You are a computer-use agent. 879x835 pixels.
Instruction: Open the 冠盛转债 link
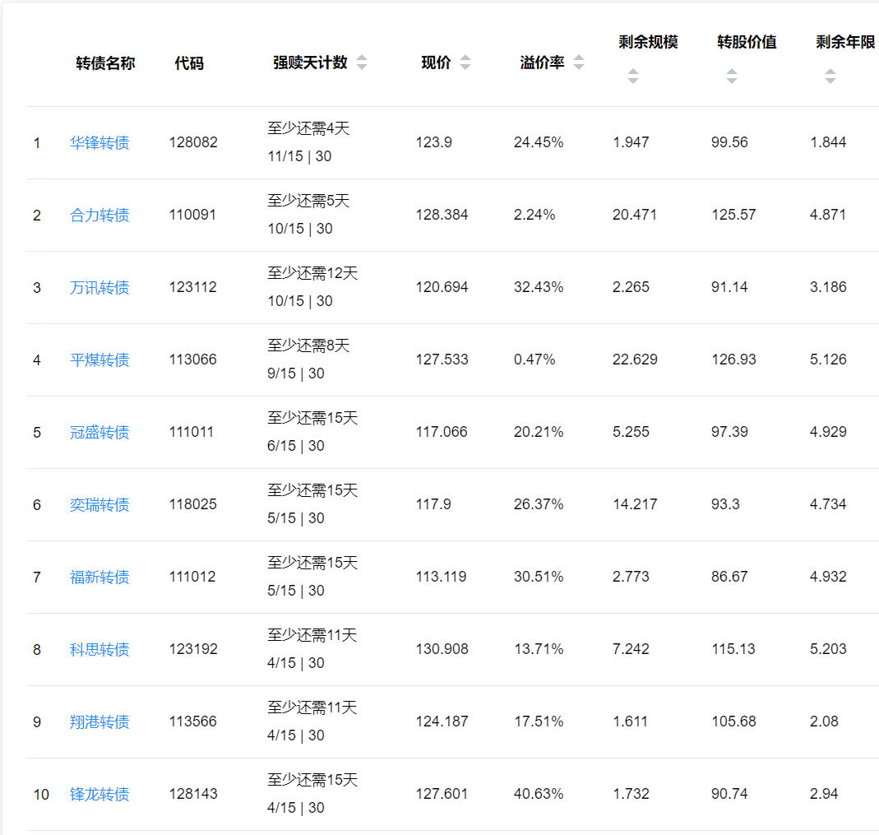pos(99,433)
